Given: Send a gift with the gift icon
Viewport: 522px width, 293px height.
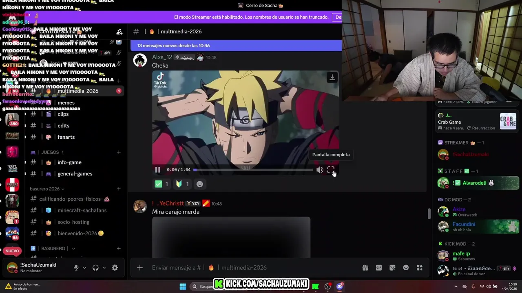Looking at the screenshot, I should coord(365,268).
